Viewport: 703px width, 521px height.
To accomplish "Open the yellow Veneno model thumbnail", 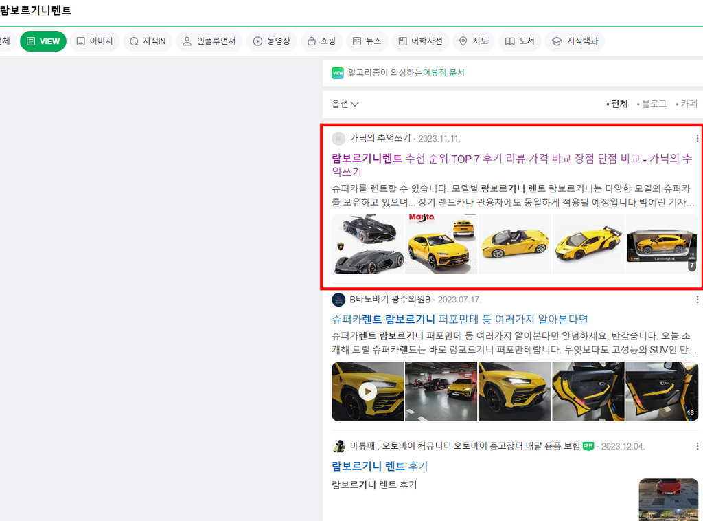I will click(588, 244).
